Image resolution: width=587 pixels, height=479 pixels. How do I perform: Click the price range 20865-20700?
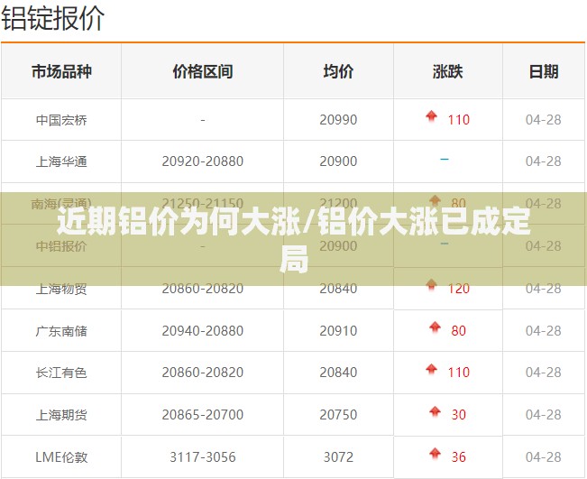(203, 415)
